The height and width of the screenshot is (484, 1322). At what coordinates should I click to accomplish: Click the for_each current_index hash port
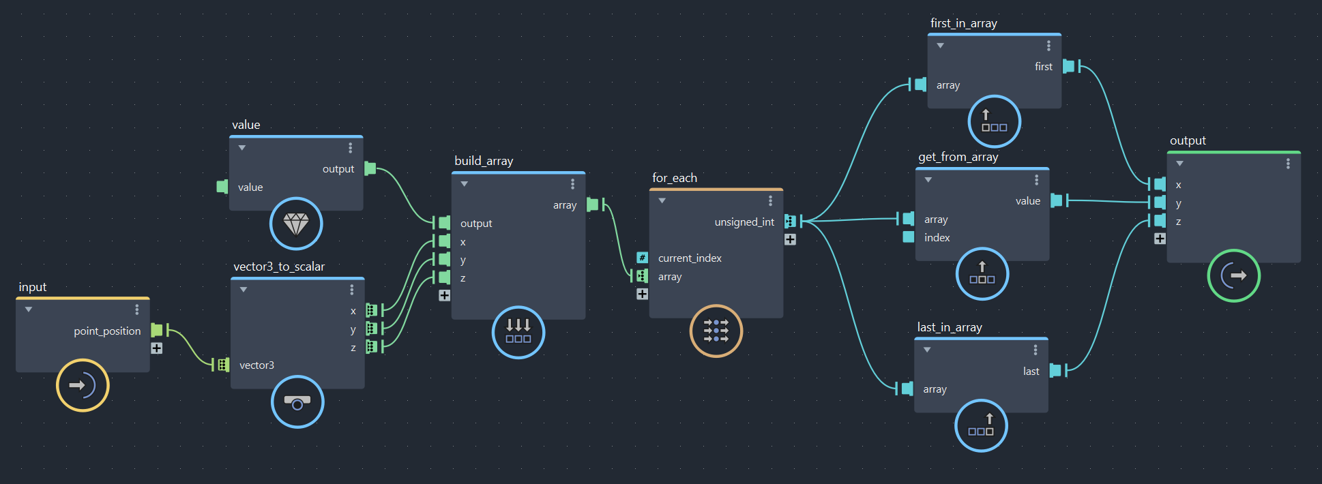click(x=643, y=258)
